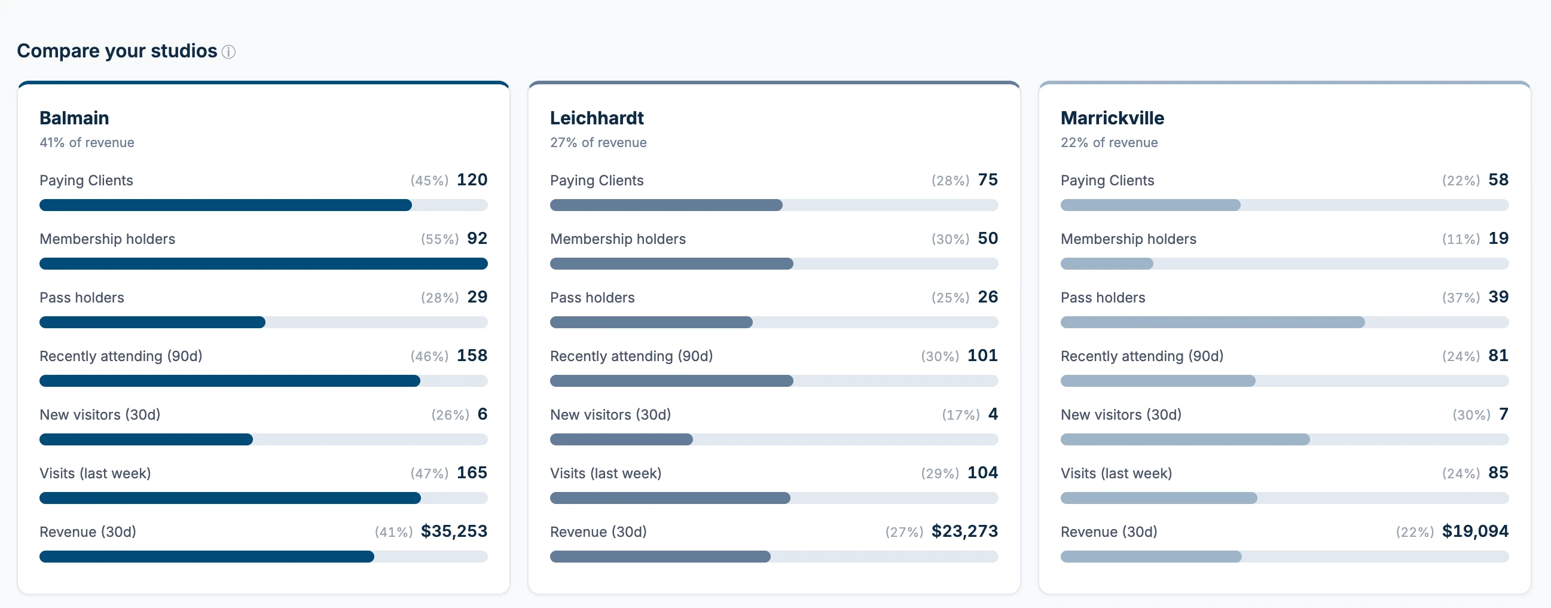Click the (37%) share beside Marrickville Pass holders
Screen dimensions: 1551x608
pyautogui.click(x=1461, y=297)
